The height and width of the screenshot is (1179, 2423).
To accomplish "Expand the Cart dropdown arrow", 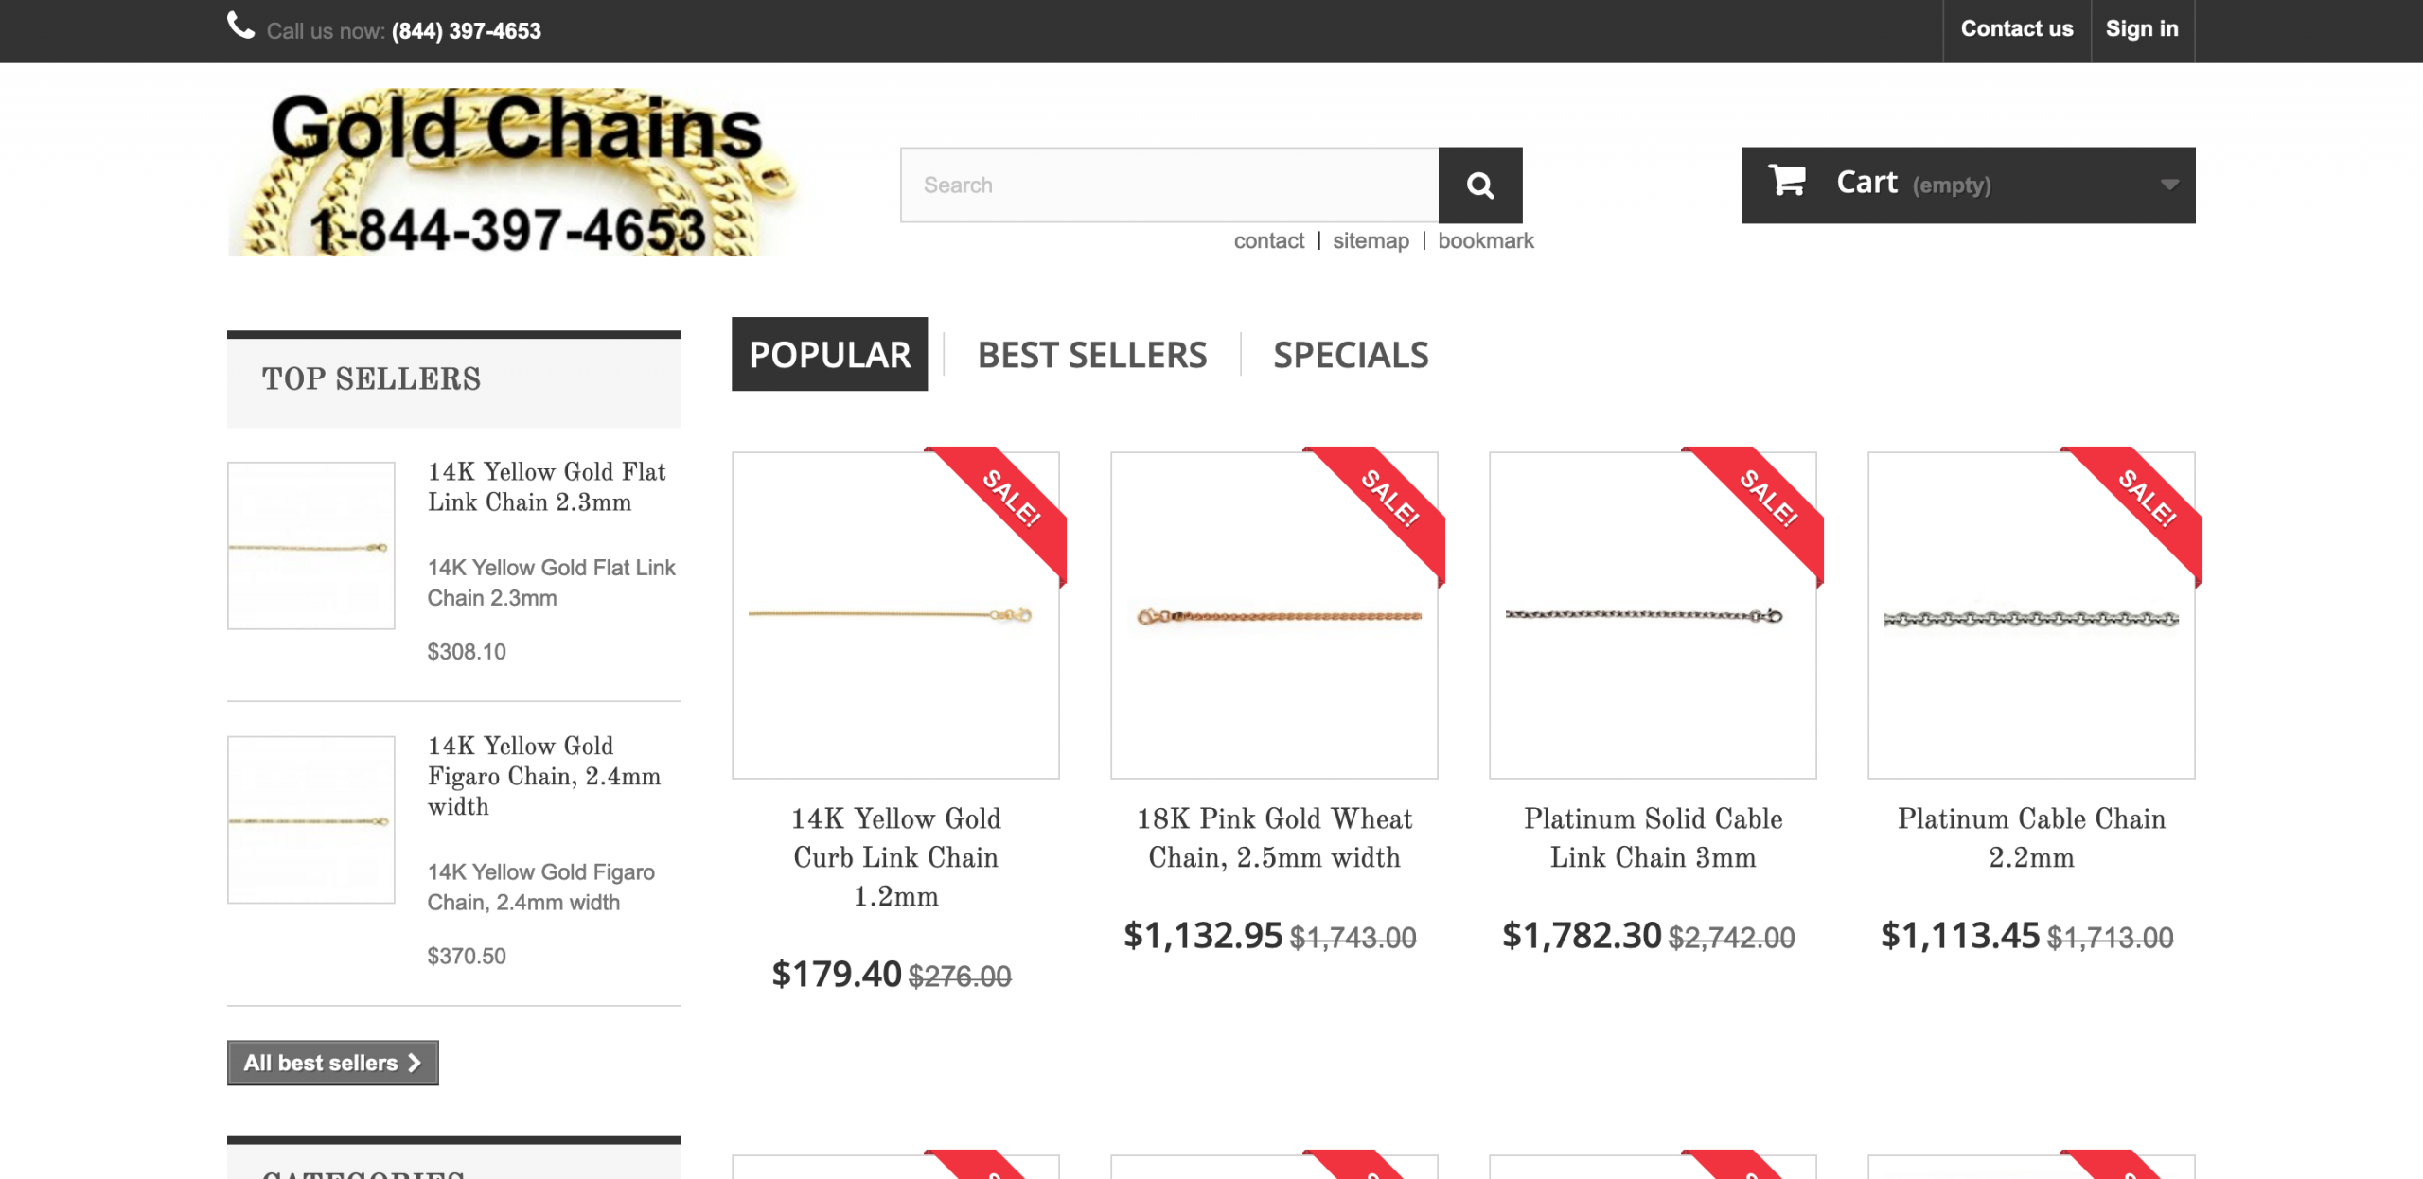I will coord(2169,185).
